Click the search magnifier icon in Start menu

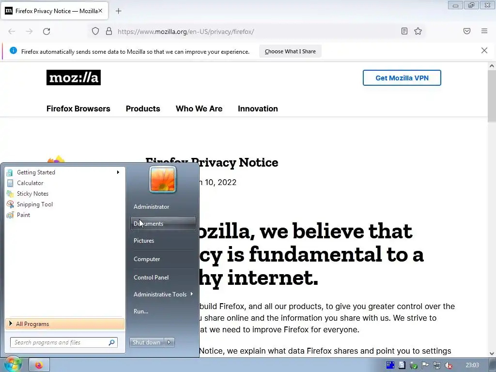point(112,342)
